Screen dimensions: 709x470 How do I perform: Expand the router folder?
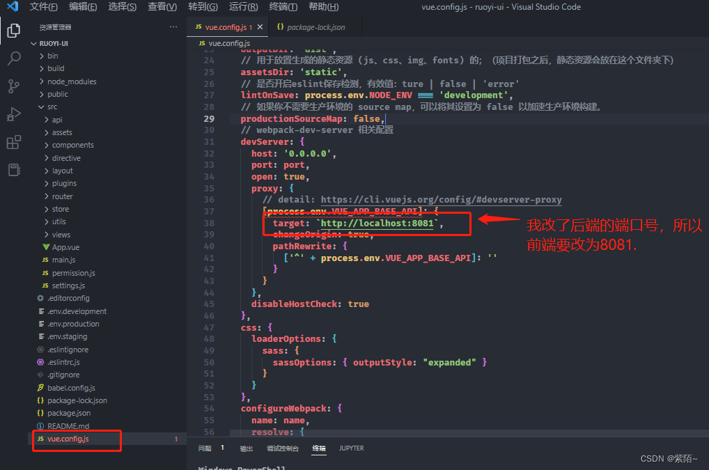coord(46,196)
